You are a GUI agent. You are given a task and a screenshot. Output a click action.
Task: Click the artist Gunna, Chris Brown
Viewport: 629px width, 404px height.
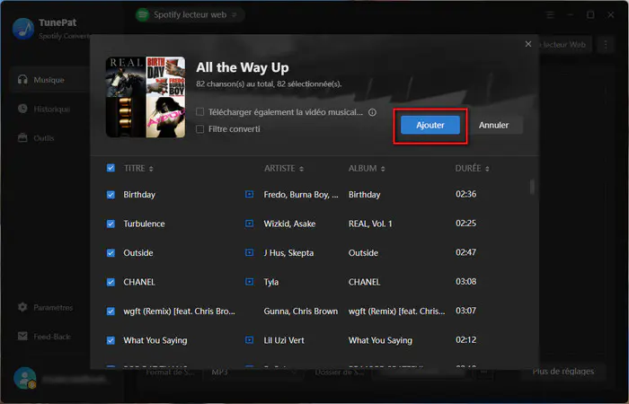(301, 312)
